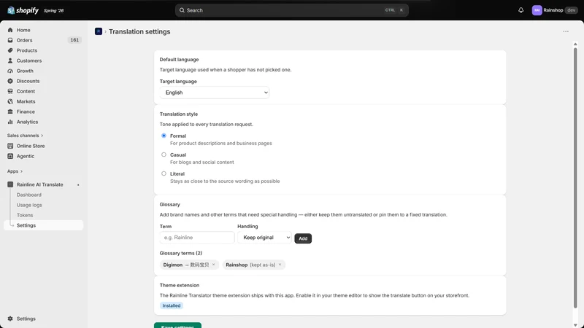Select the Literal translation style
Screen dimensions: 584x328
coord(164,173)
